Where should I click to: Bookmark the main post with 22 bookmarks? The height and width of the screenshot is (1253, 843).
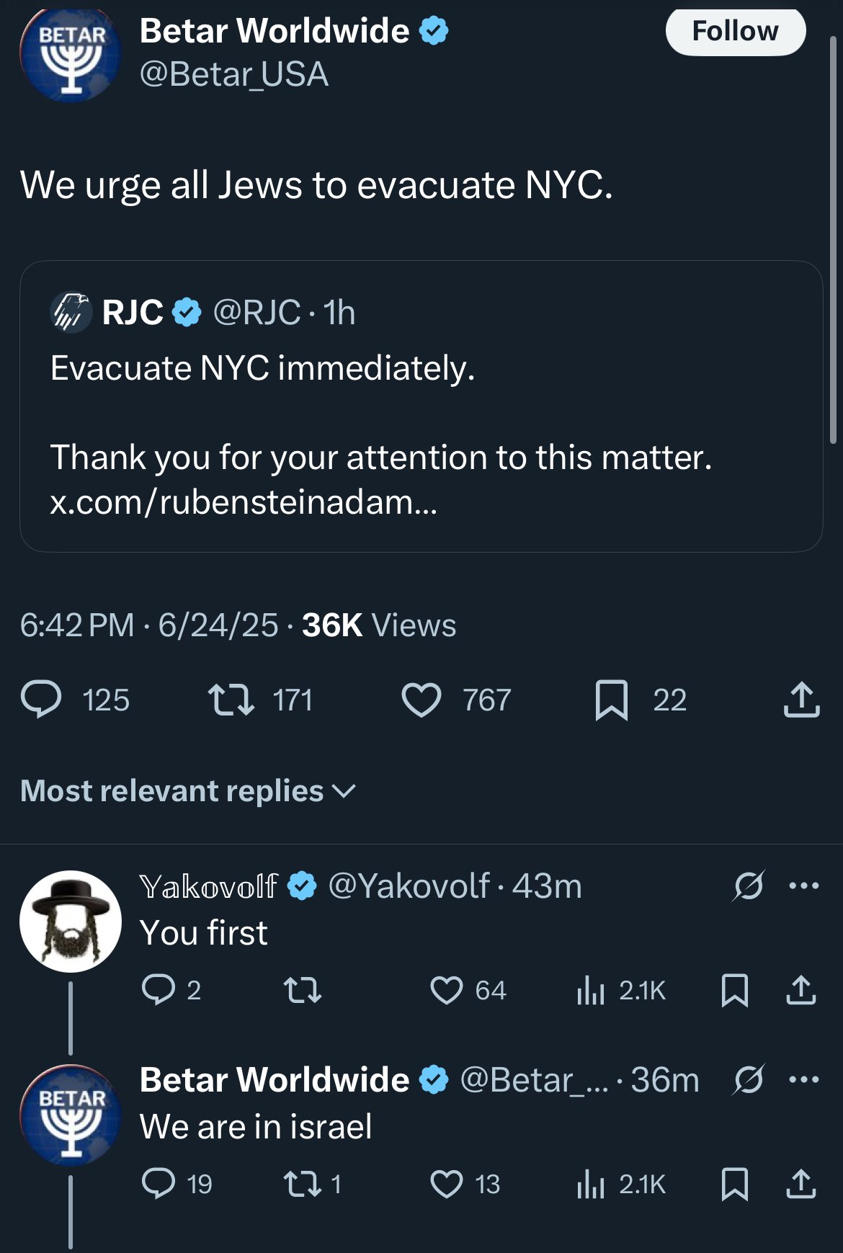point(612,700)
